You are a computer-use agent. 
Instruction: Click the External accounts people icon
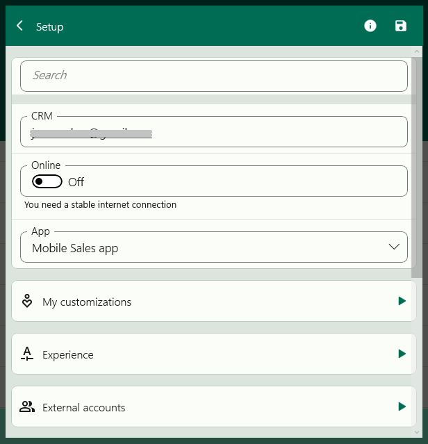coord(27,407)
